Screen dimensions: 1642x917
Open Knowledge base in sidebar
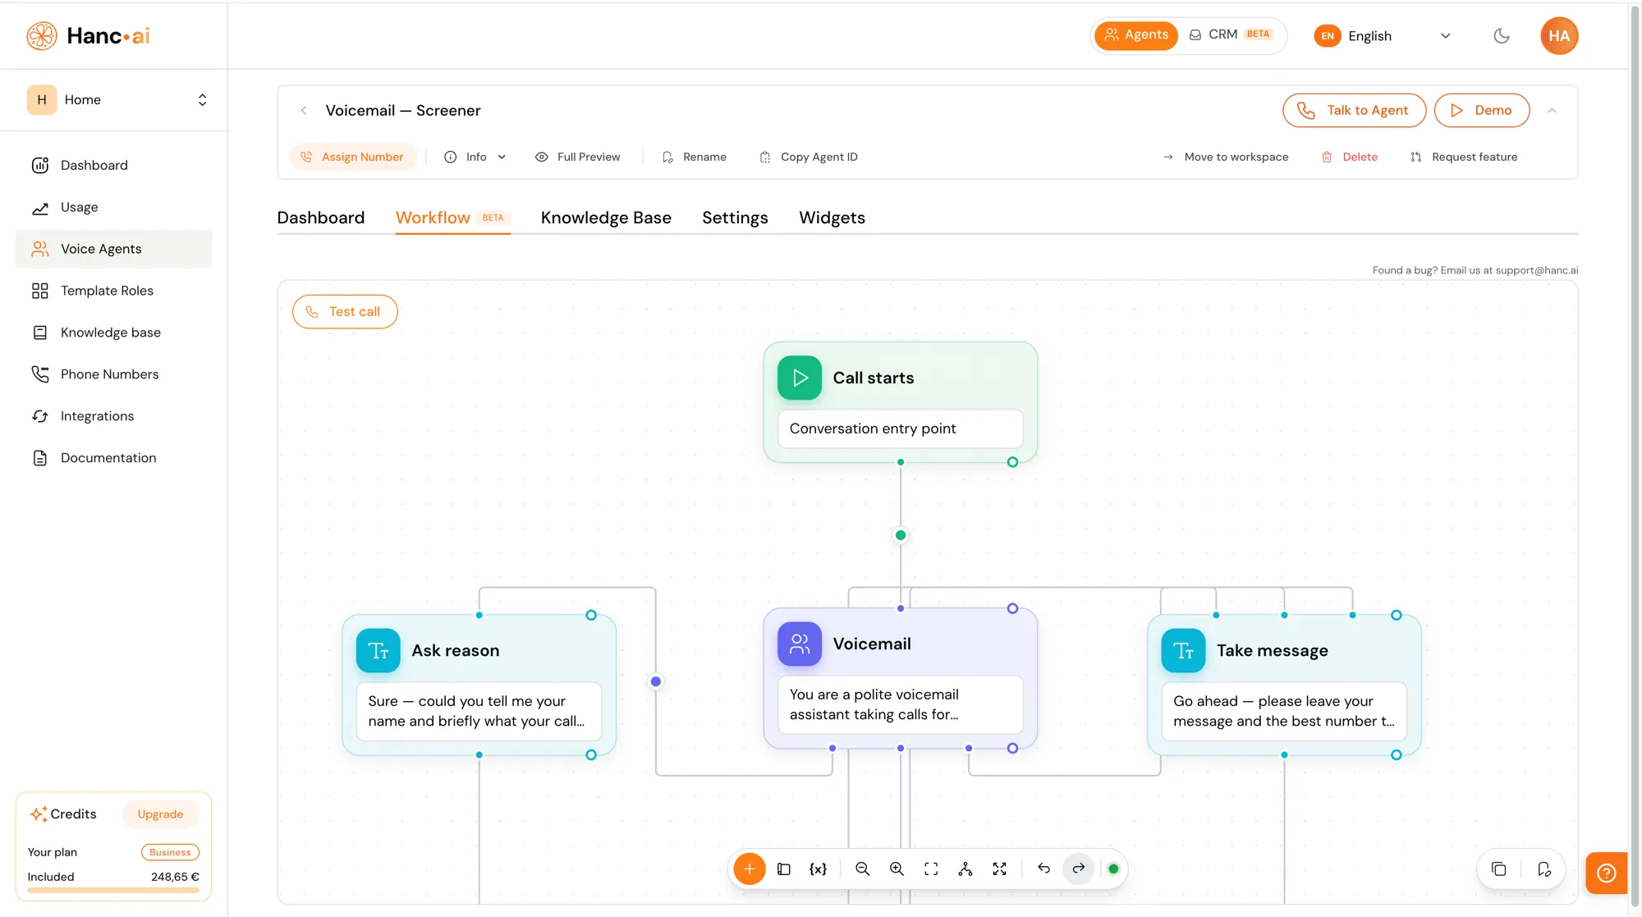[x=113, y=332]
